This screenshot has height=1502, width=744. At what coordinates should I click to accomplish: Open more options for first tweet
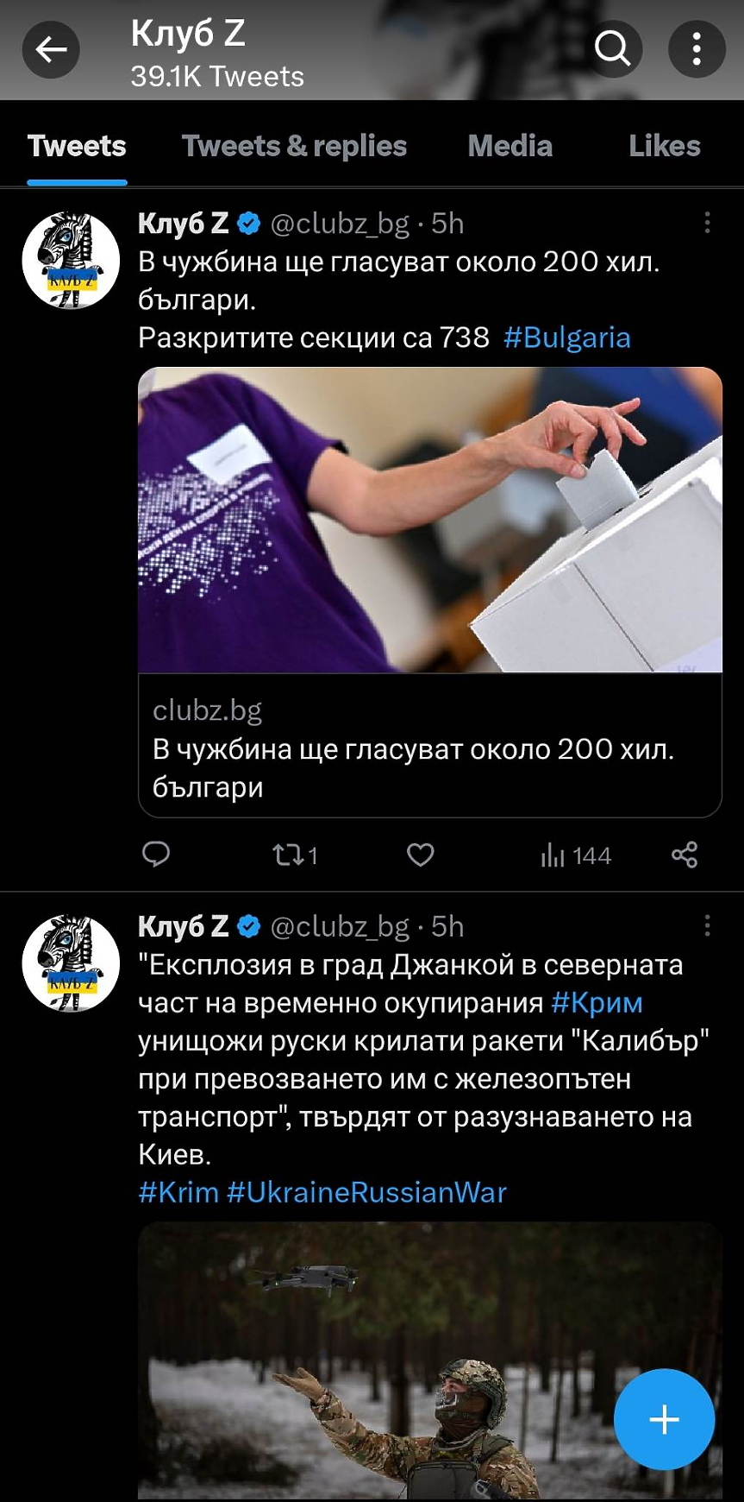[x=707, y=224]
